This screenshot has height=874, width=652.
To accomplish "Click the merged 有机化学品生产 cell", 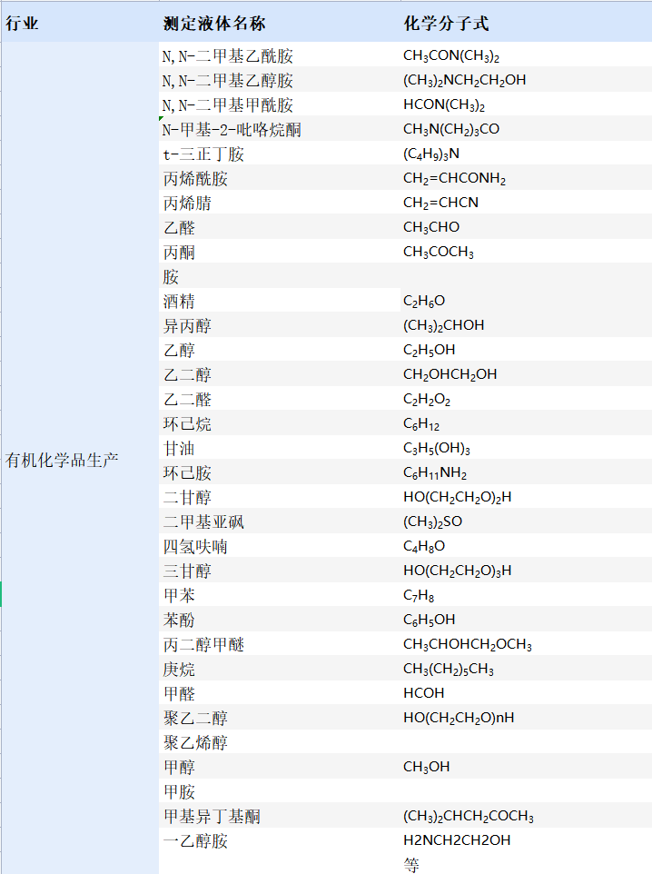I will click(x=78, y=459).
